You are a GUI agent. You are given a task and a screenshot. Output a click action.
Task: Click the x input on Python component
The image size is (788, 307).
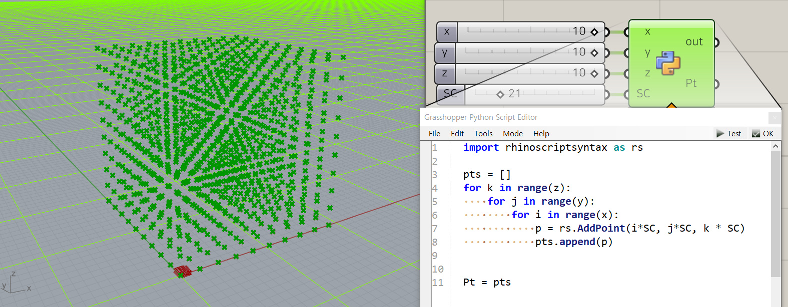click(647, 31)
